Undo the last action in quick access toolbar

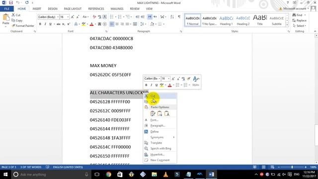coord(18,2)
